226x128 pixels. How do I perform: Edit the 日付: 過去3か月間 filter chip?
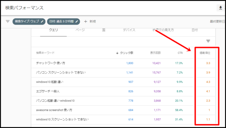pyautogui.click(x=63, y=22)
